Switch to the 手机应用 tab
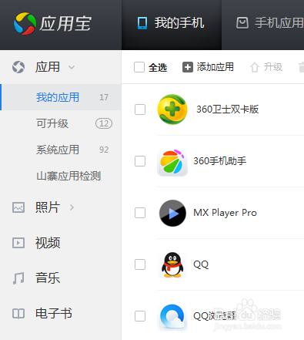The image size is (304, 340). (262, 25)
